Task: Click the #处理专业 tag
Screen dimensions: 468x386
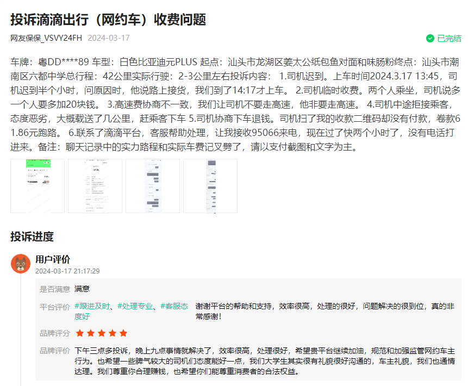Action: pos(135,306)
